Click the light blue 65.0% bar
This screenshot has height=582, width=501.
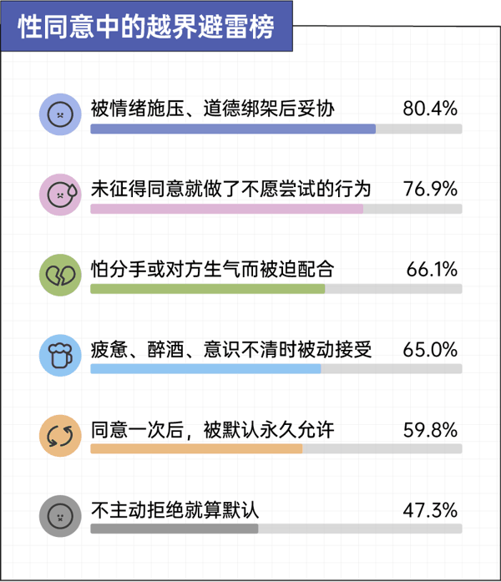[205, 368]
